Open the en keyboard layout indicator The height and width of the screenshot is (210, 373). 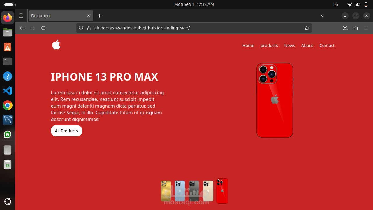[336, 5]
